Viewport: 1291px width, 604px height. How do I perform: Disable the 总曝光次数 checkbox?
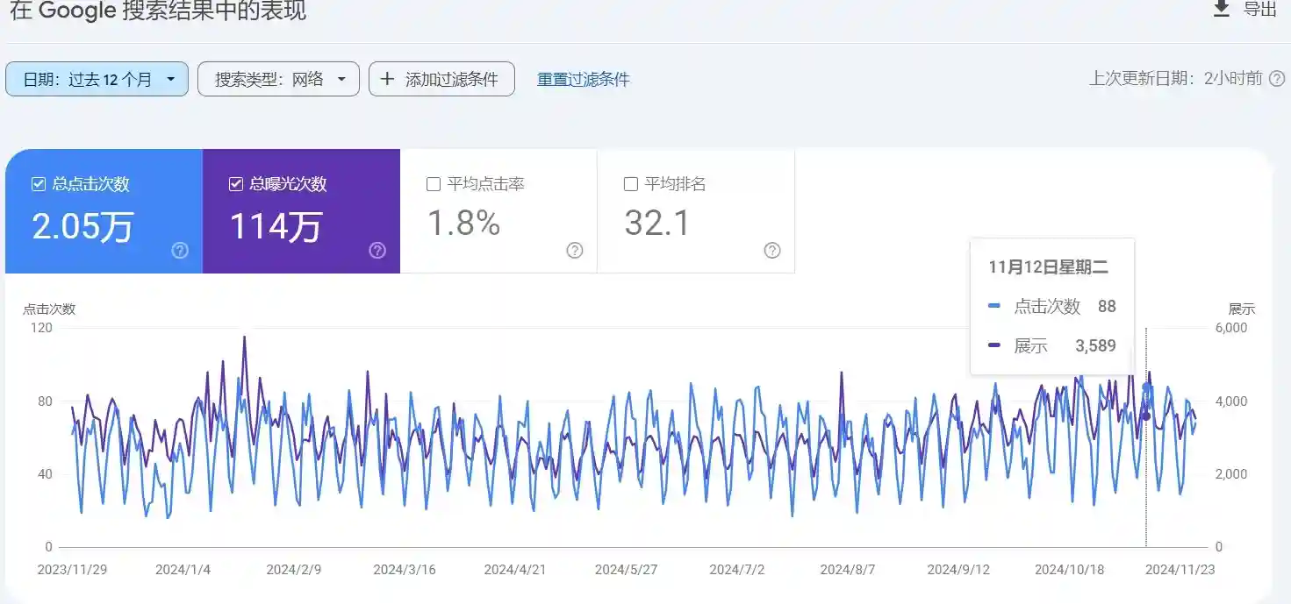pyautogui.click(x=235, y=183)
